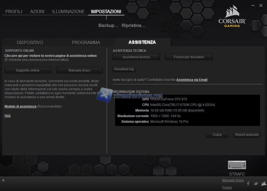Image resolution: width=267 pixels, height=191 pixels.
Task: Go to the ILLUMINAZIONE tab
Action: (x=68, y=11)
